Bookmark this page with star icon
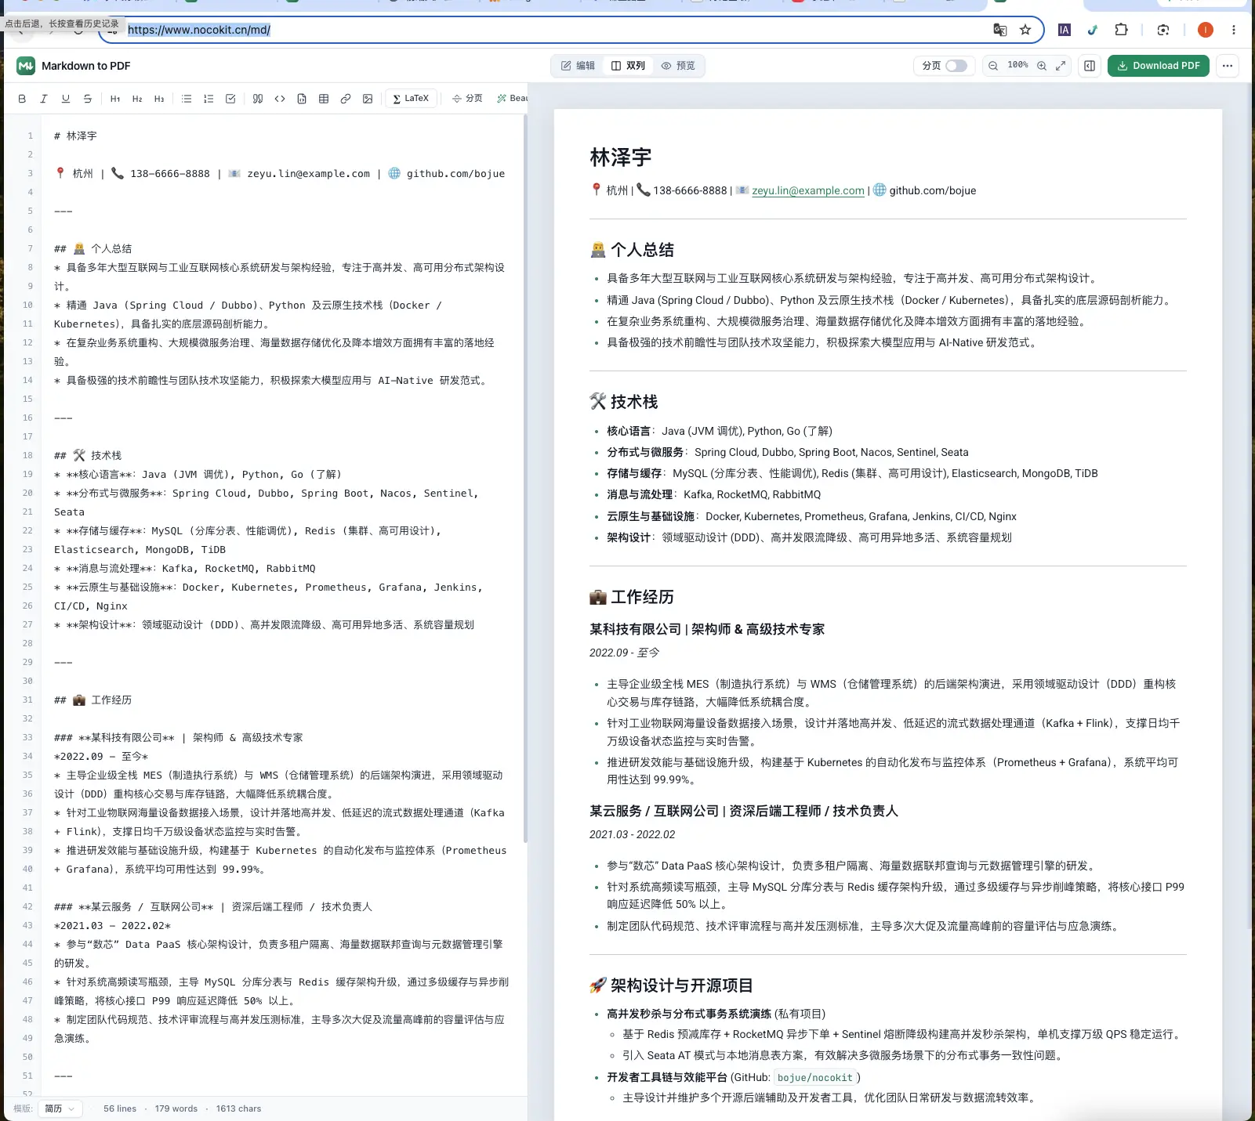 (x=1025, y=30)
